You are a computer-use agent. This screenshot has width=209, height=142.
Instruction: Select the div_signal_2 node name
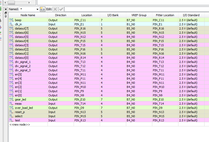23,66
